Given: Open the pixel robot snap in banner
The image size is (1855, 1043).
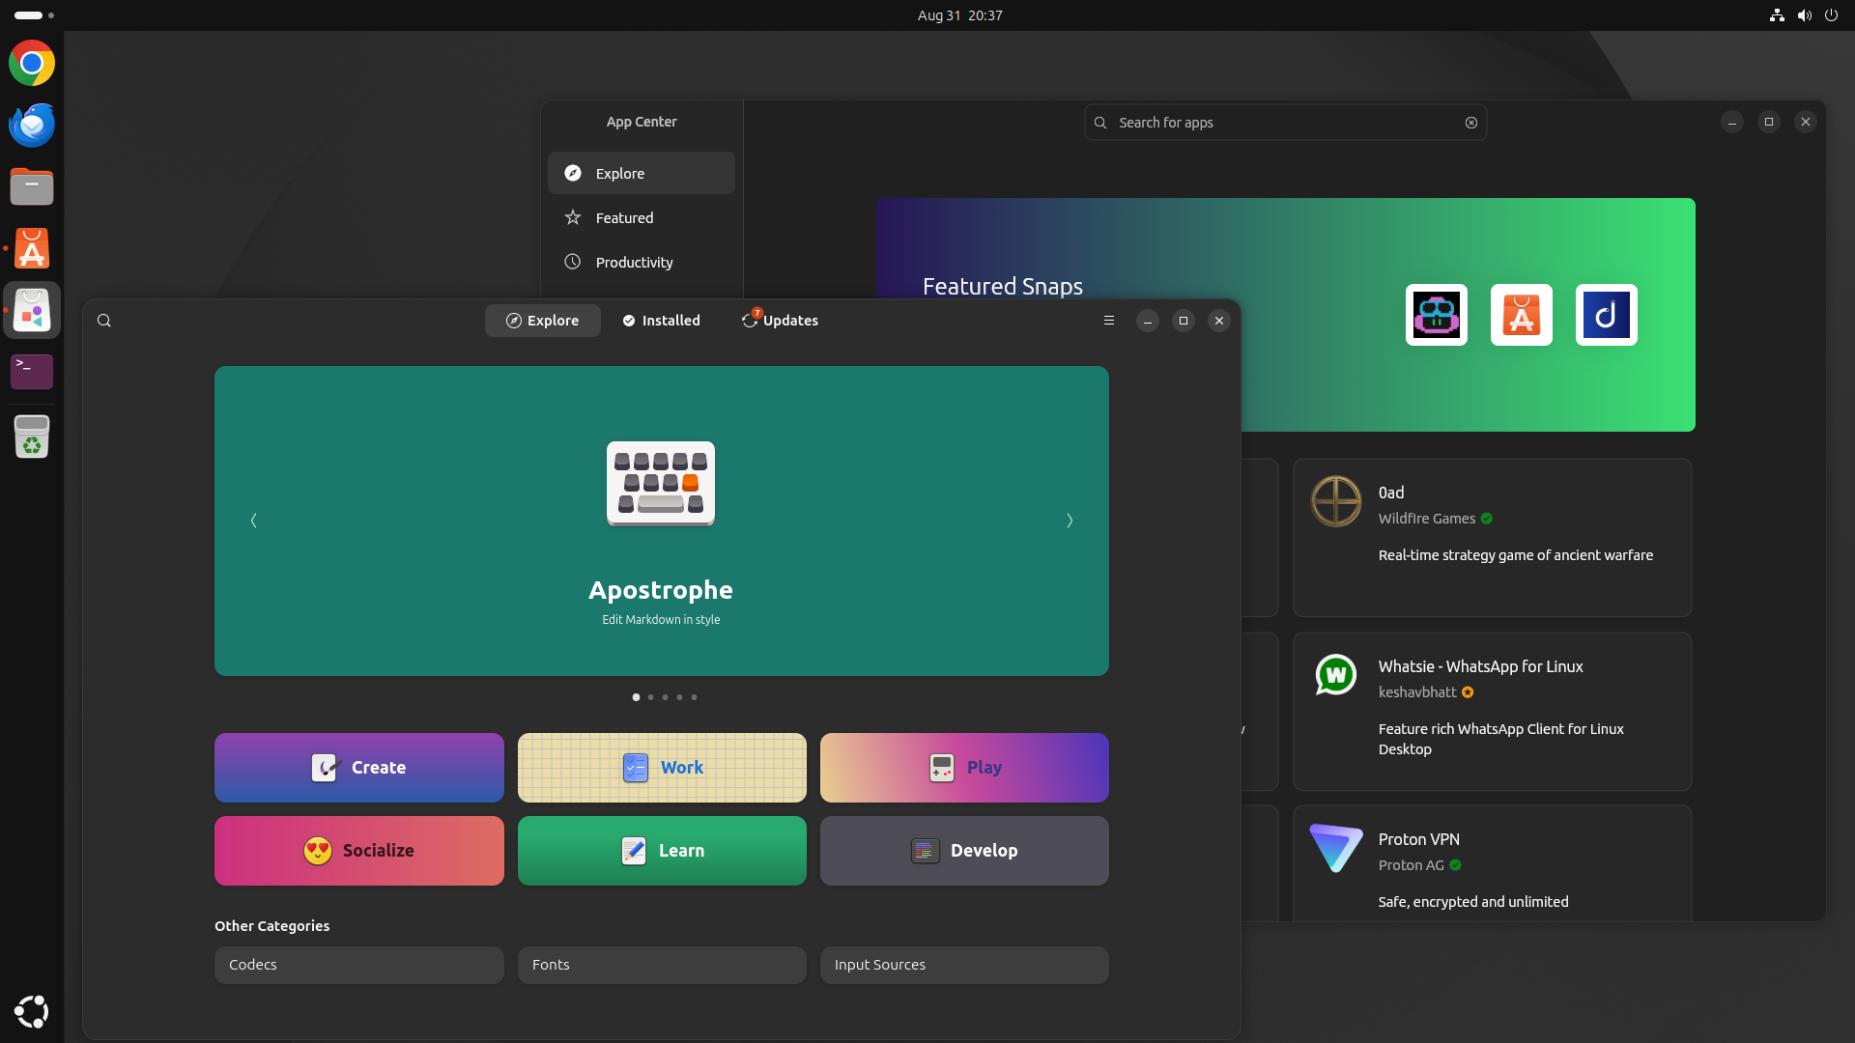Looking at the screenshot, I should click(x=1437, y=315).
